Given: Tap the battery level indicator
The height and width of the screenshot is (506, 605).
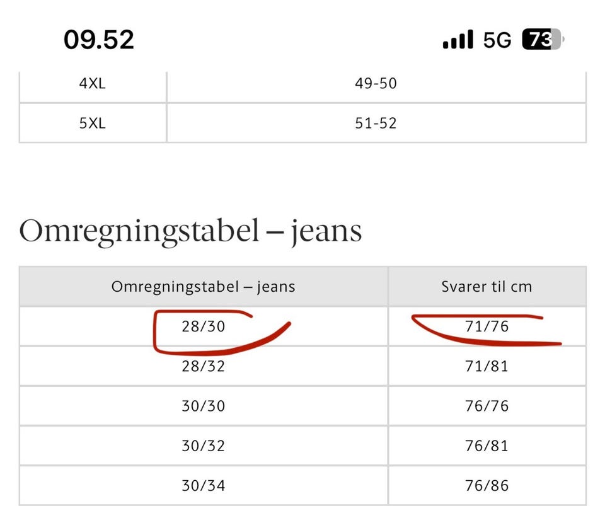Looking at the screenshot, I should click(x=542, y=40).
